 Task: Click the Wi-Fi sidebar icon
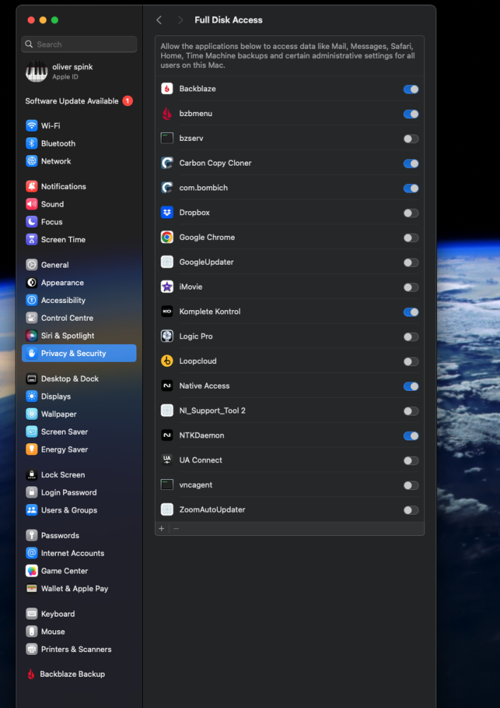[32, 125]
